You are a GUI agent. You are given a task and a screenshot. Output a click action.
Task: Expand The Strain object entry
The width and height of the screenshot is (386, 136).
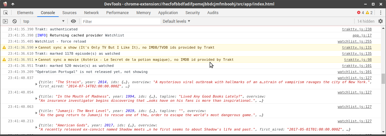pyautogui.click(x=37, y=84)
